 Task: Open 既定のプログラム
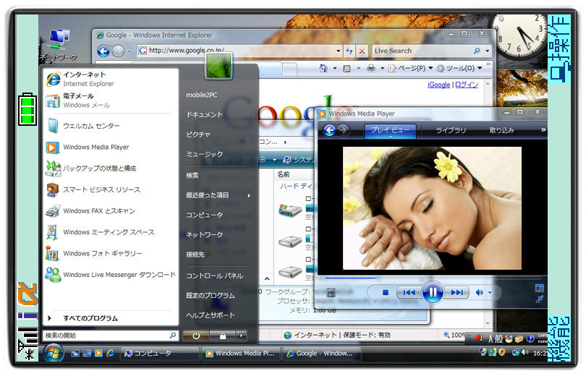click(211, 295)
